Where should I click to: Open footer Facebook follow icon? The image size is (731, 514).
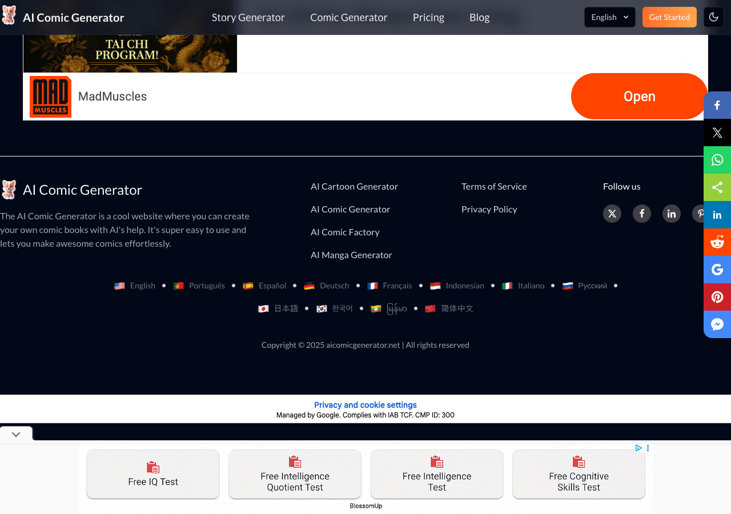pos(642,214)
